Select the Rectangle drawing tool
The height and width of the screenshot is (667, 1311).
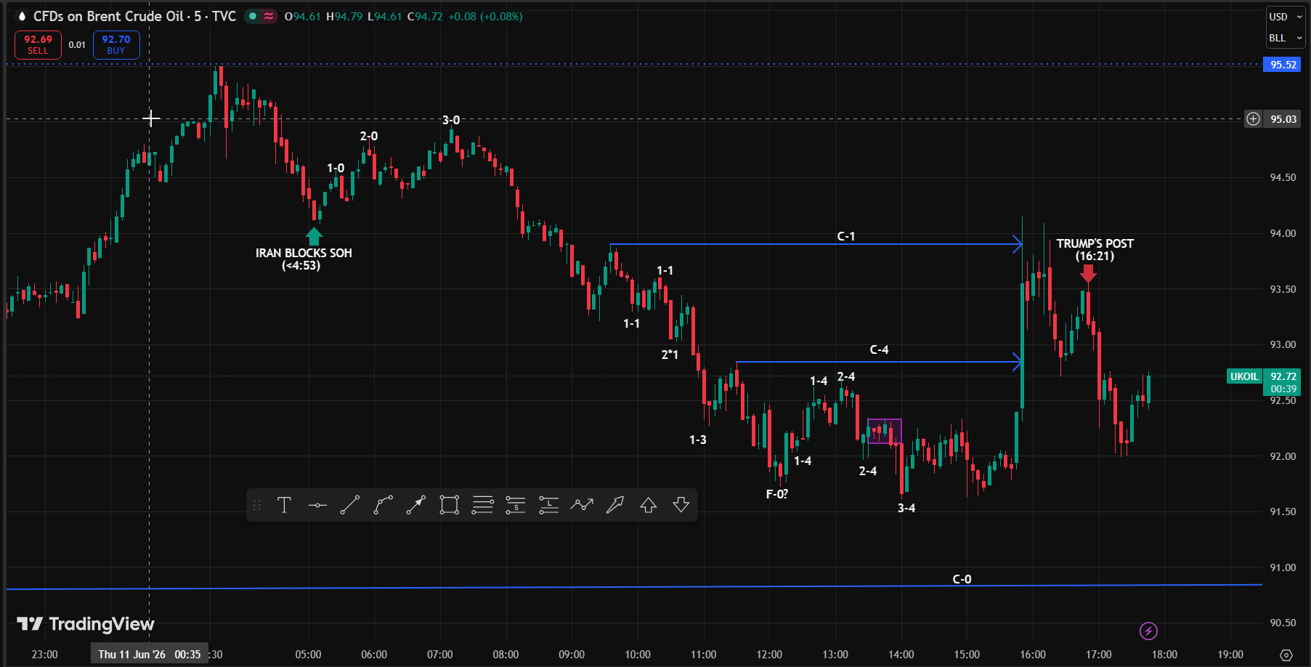coord(450,505)
